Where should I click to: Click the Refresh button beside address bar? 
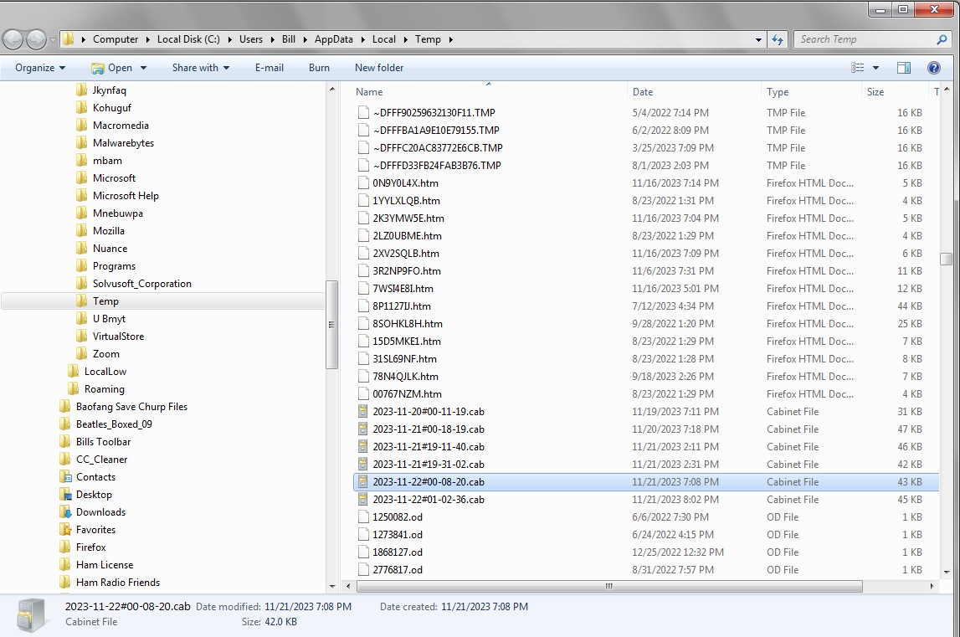(x=778, y=39)
